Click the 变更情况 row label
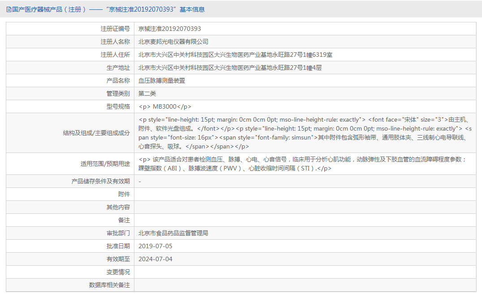 (x=118, y=272)
